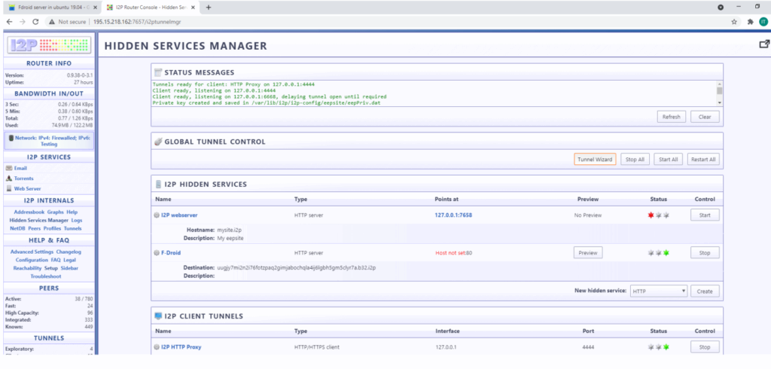
Task: Close the Fdroid server in ubuntu tab
Action: point(95,8)
